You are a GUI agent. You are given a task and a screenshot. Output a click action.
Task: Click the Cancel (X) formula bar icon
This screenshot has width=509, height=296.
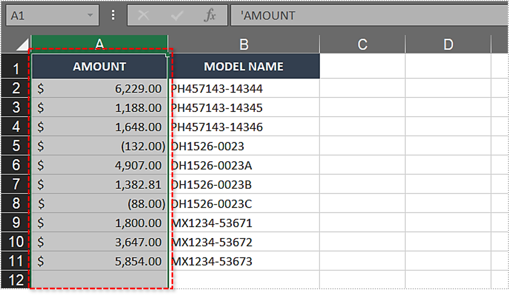[143, 15]
